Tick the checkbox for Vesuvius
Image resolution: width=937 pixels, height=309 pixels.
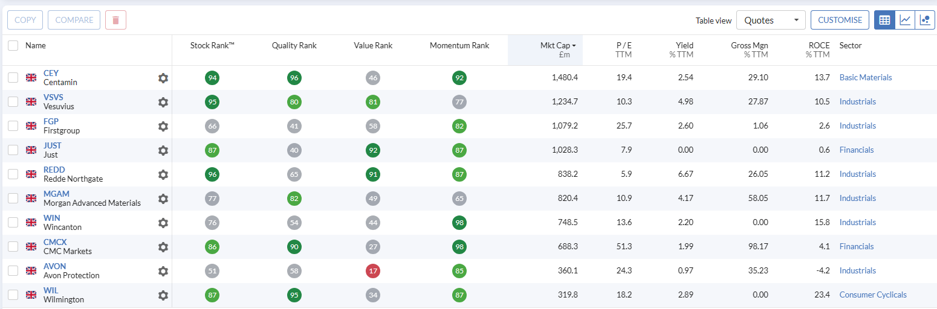(13, 101)
